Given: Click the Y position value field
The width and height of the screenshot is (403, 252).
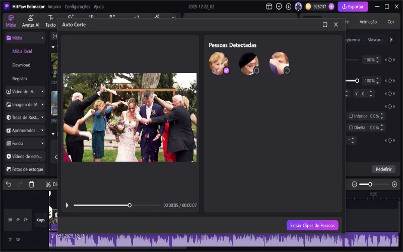Looking at the screenshot, I should tap(363, 94).
